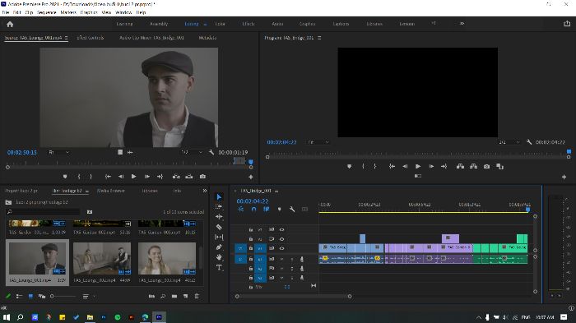Viewport: 576px width, 323px height.
Task: Toggle V1 track output eye
Action: [281, 248]
